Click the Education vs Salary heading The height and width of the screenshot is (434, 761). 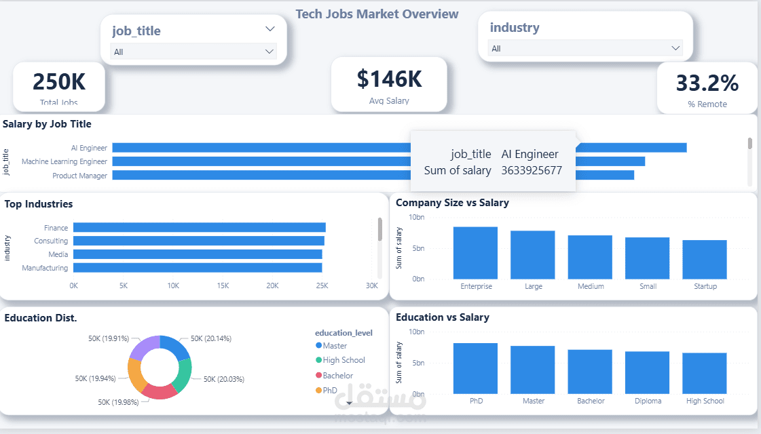coord(443,317)
